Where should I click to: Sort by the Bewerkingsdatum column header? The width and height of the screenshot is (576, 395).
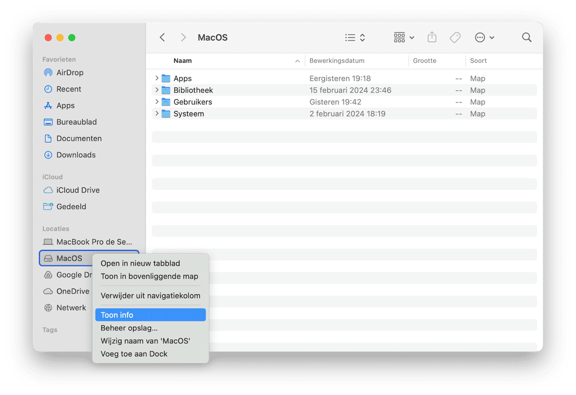point(337,61)
